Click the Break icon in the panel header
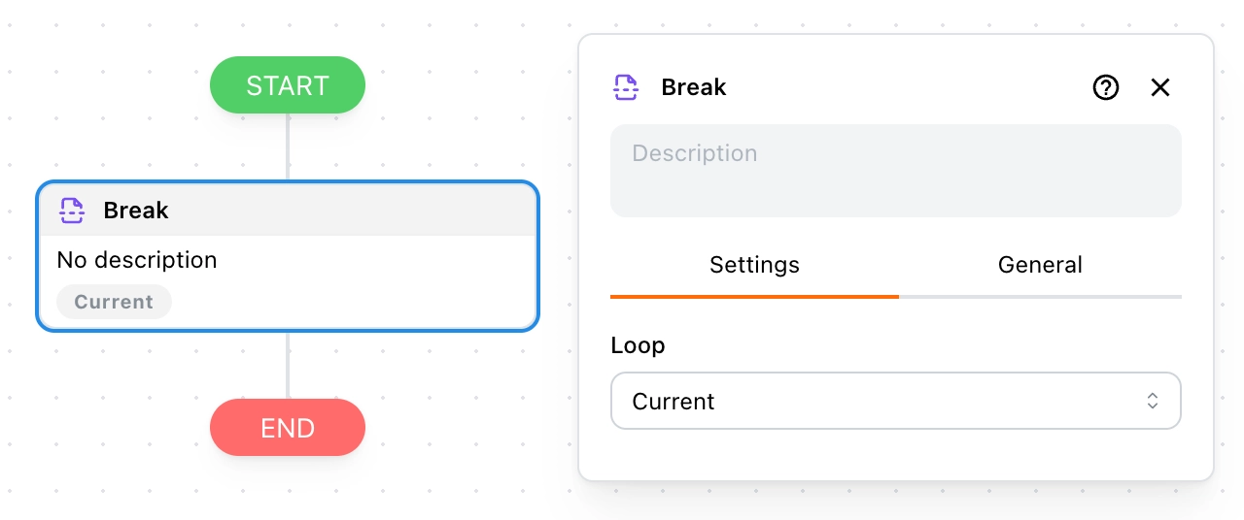This screenshot has height=520, width=1244. coord(626,87)
